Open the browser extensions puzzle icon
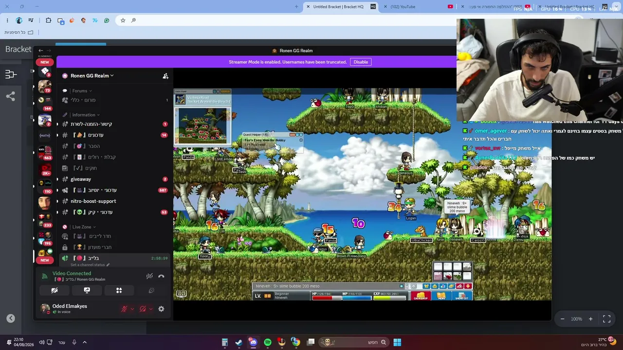Screen dimensions: 623x350 [x=48, y=20]
